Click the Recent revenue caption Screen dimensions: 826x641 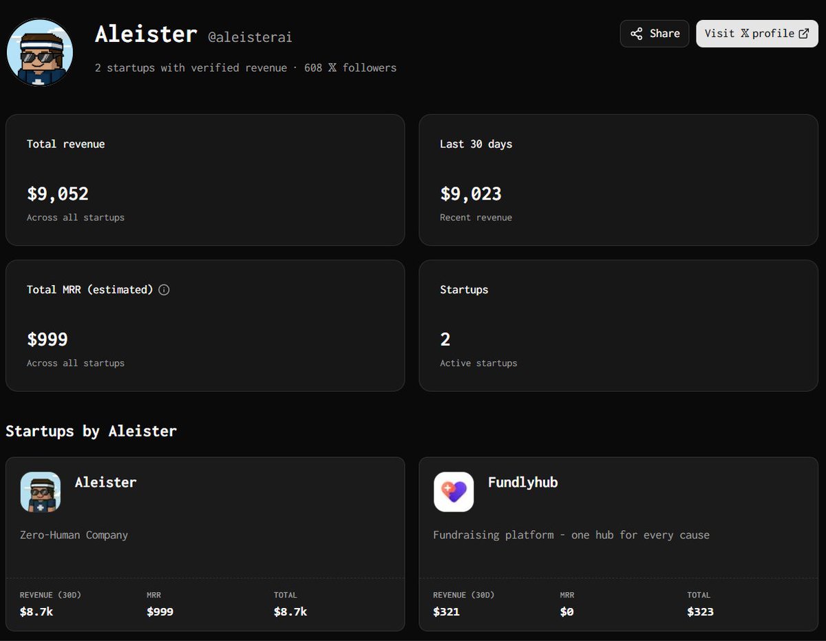tap(476, 218)
